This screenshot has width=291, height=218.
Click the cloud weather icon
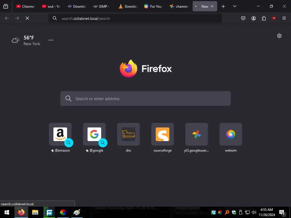[16, 40]
